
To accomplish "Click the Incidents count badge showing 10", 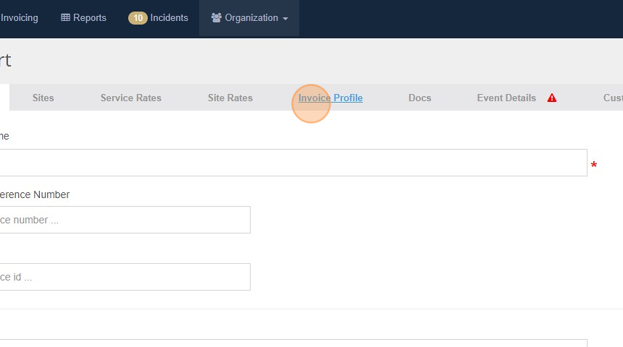I will [x=138, y=18].
